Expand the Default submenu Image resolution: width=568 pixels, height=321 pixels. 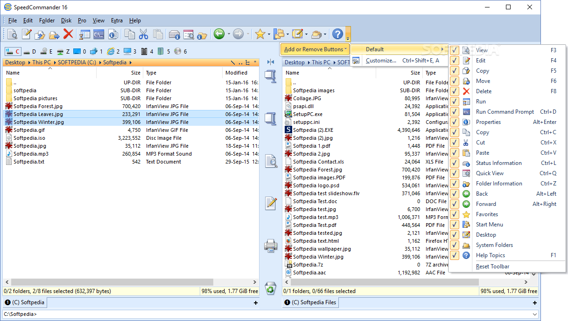pos(399,49)
